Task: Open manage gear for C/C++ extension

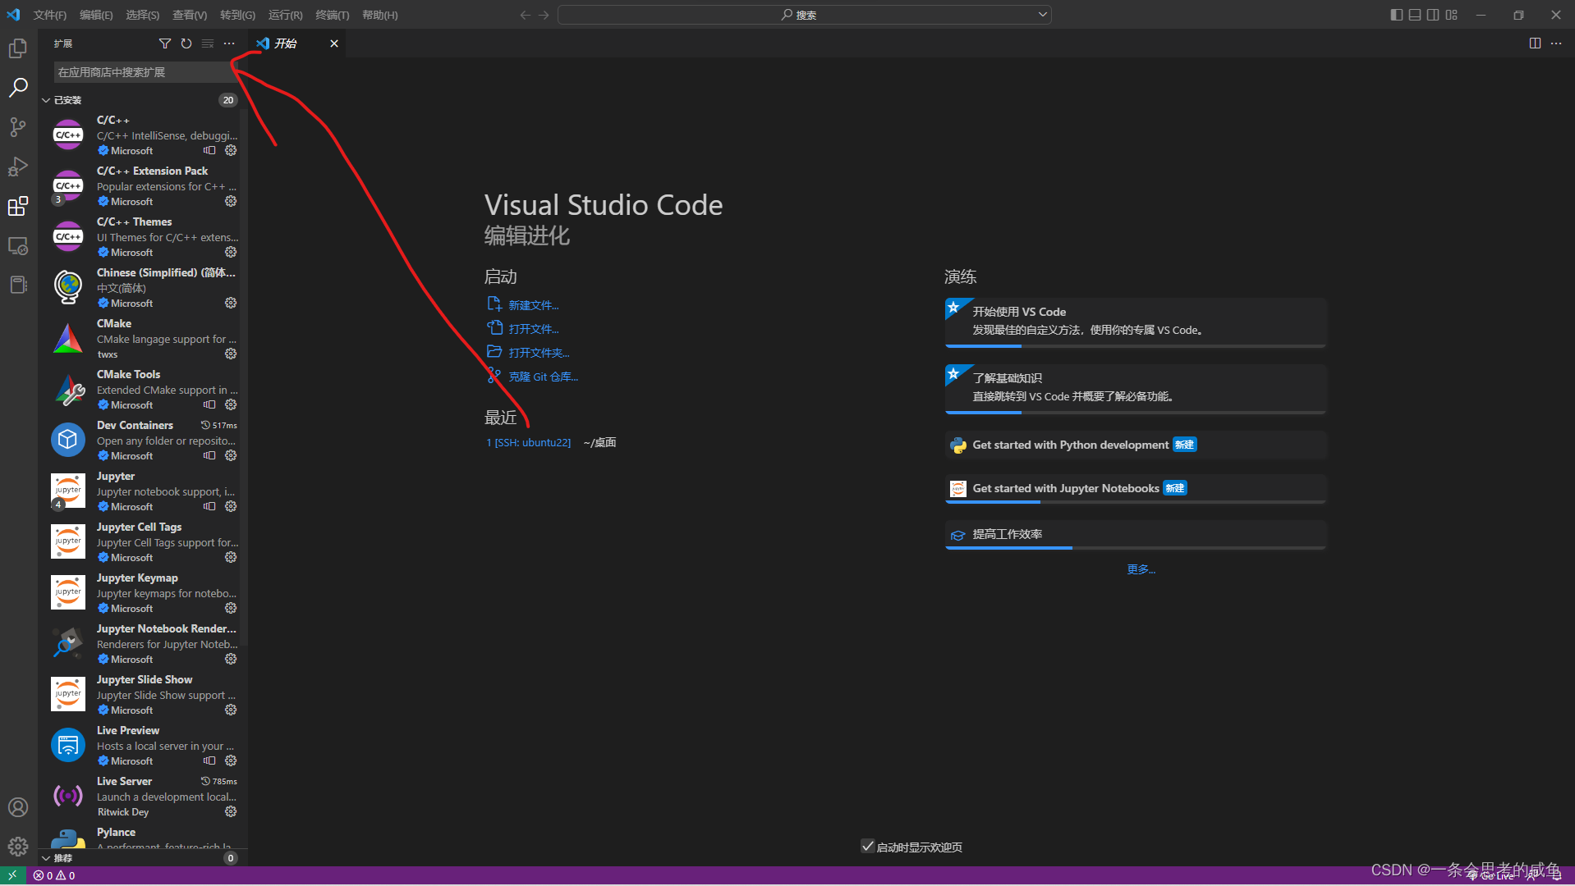Action: (231, 150)
